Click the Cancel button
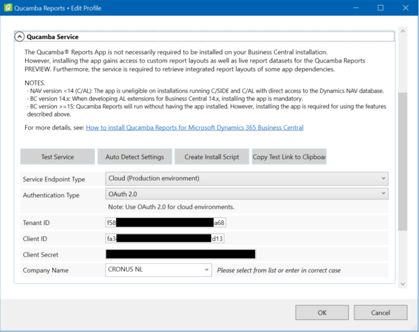419x332 pixels. click(x=381, y=313)
